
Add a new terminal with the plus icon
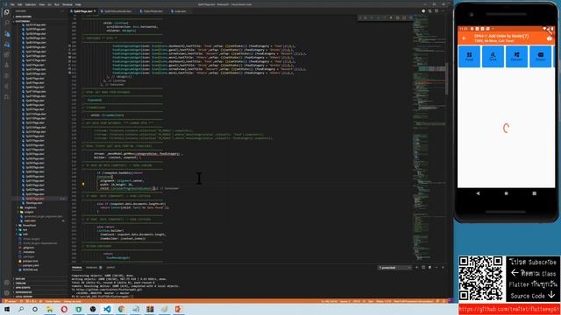417,268
